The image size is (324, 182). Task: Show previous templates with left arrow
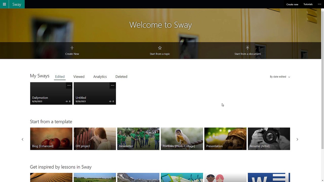click(23, 139)
